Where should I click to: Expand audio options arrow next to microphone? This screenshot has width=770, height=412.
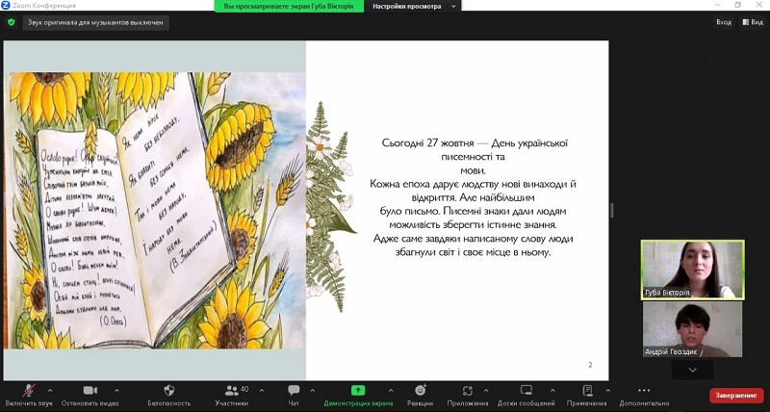point(50,391)
